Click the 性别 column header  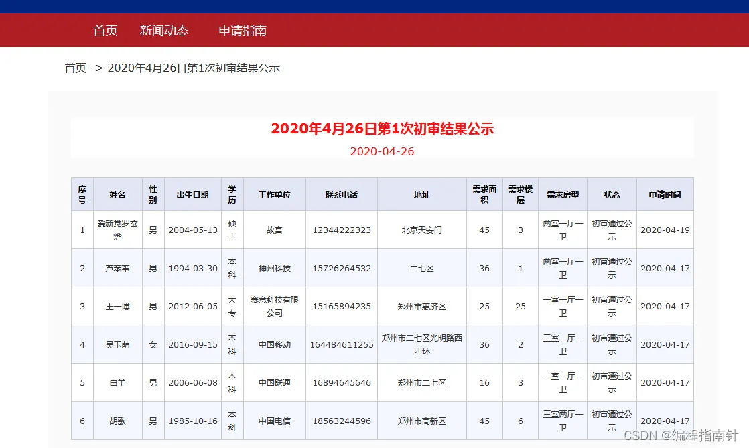click(153, 194)
